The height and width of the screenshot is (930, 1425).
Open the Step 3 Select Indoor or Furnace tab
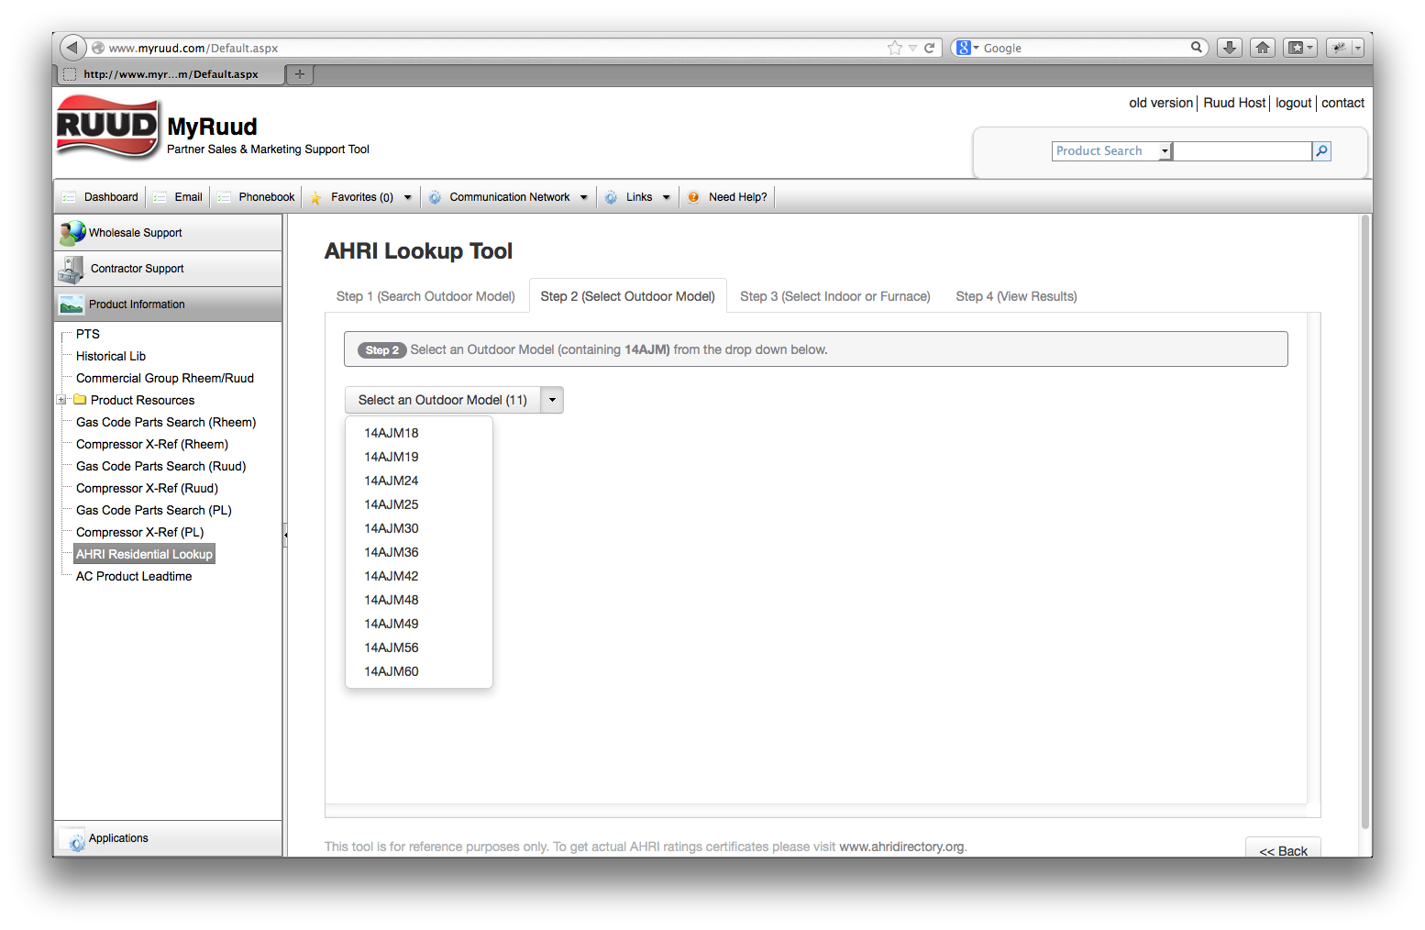pyautogui.click(x=834, y=295)
